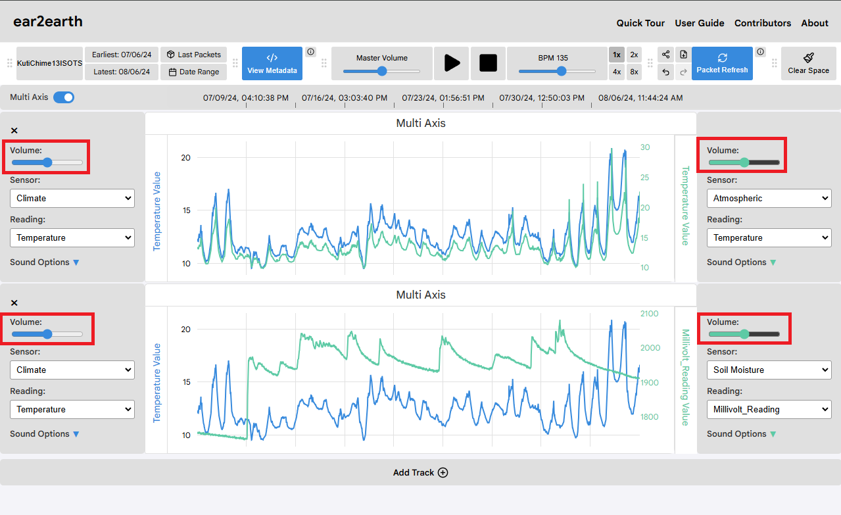841x515 pixels.
Task: Expand Sound Options under the Soil Moisture panel
Action: (742, 433)
